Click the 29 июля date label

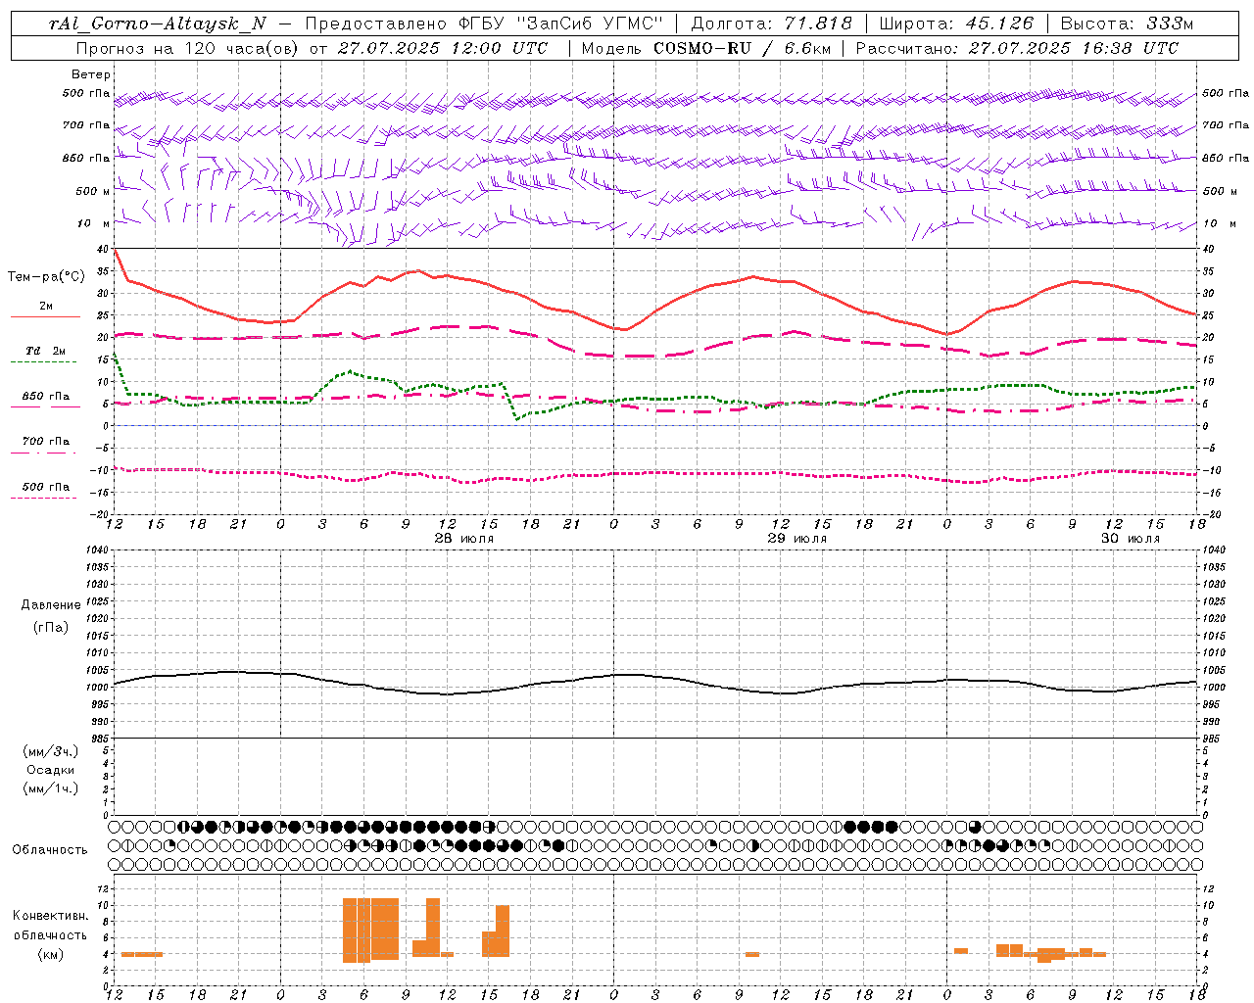pyautogui.click(x=796, y=539)
